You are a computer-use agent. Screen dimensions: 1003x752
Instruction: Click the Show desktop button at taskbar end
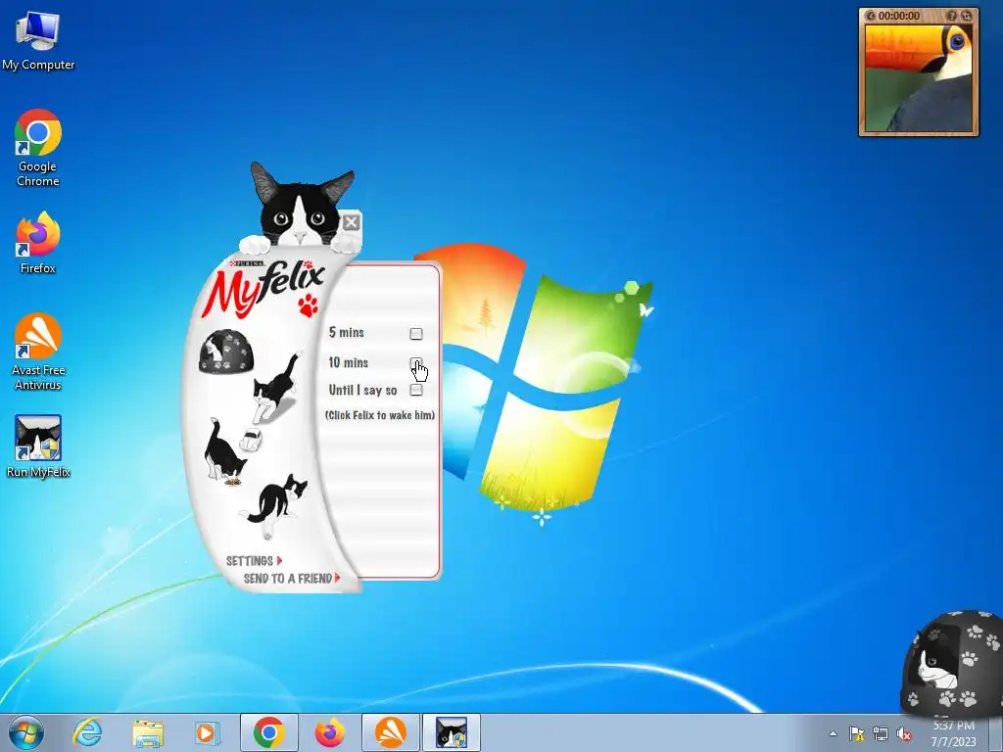(996, 732)
